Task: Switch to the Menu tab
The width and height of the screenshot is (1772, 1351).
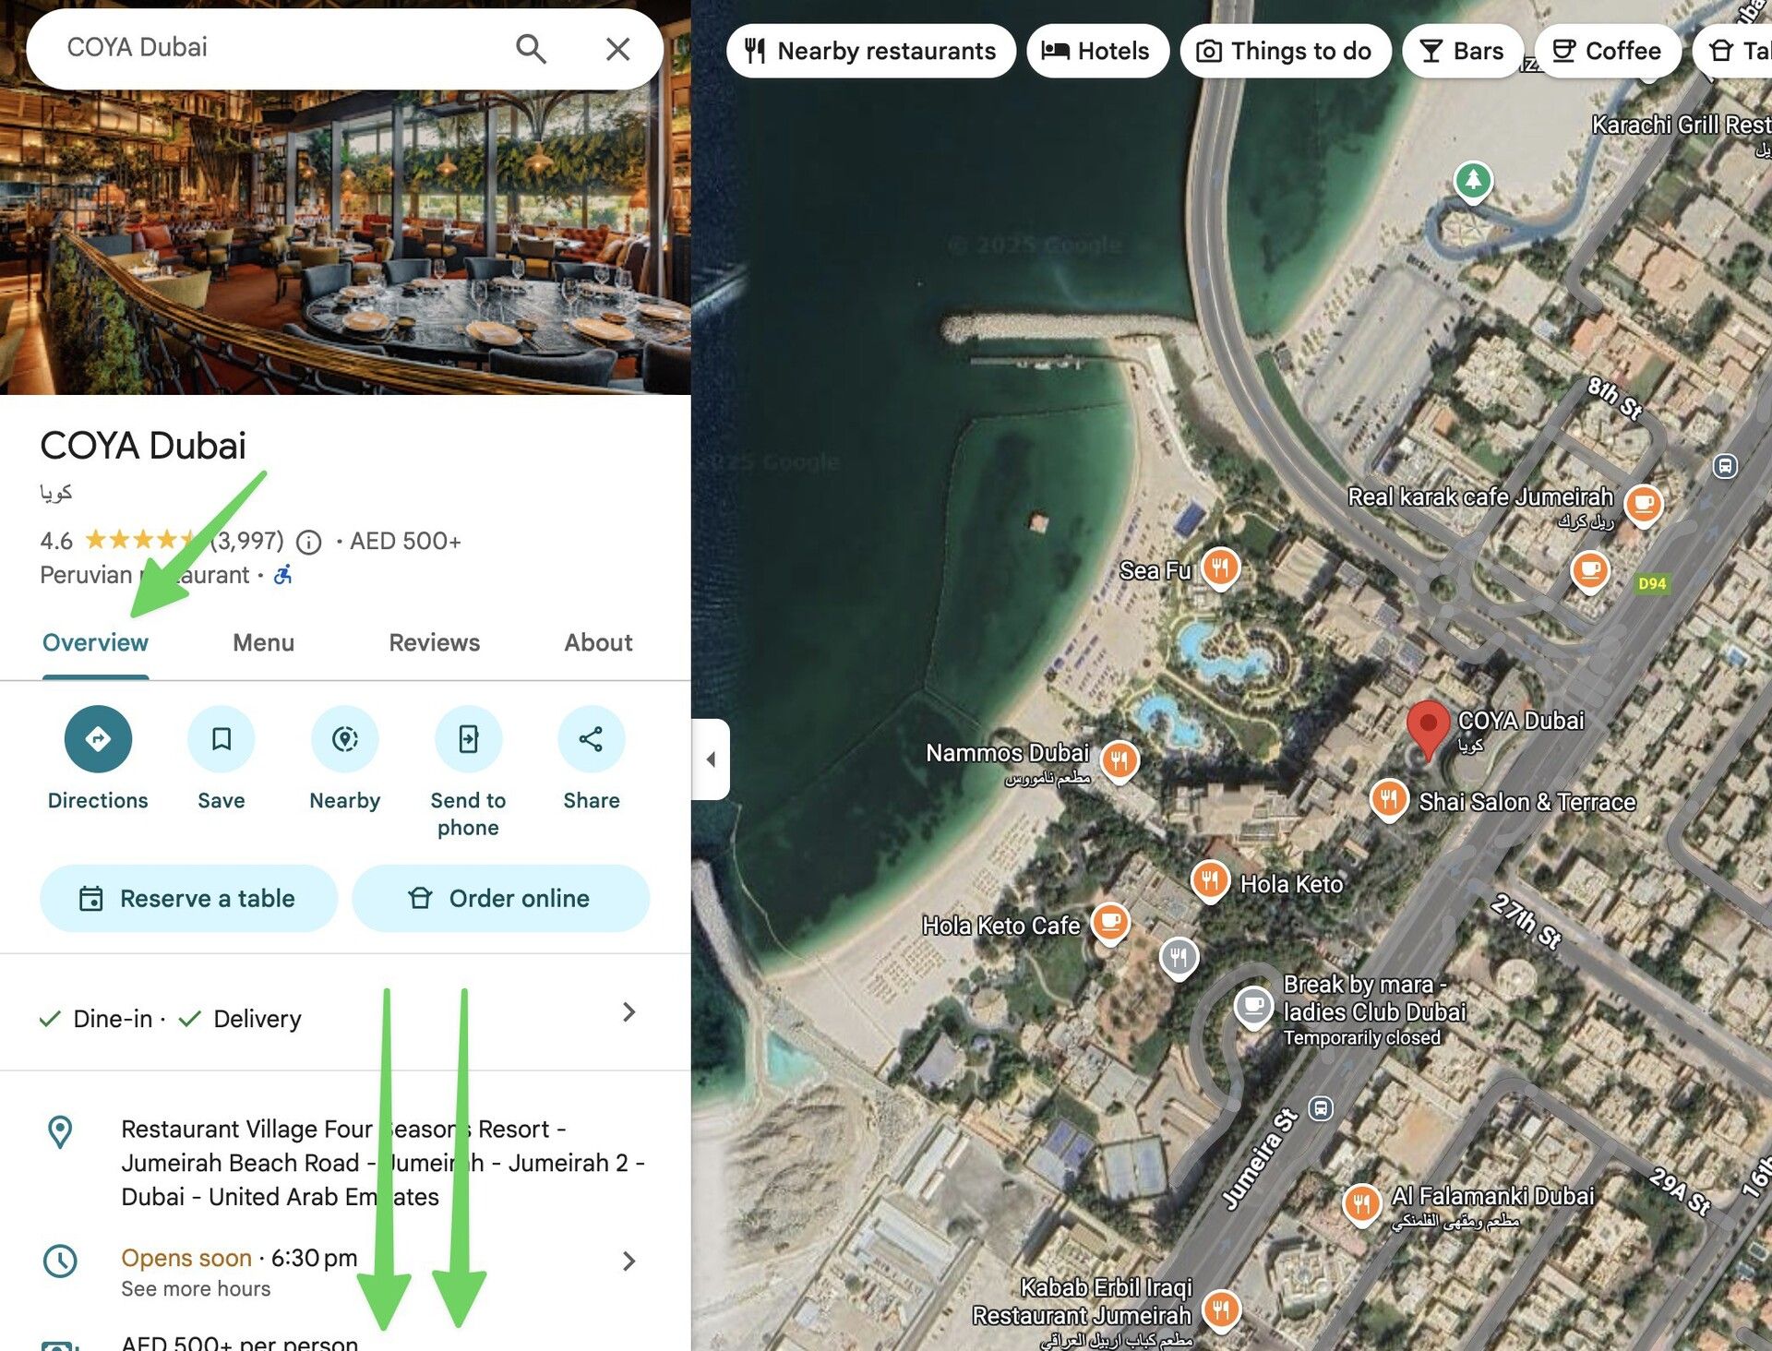Action: click(x=263, y=643)
